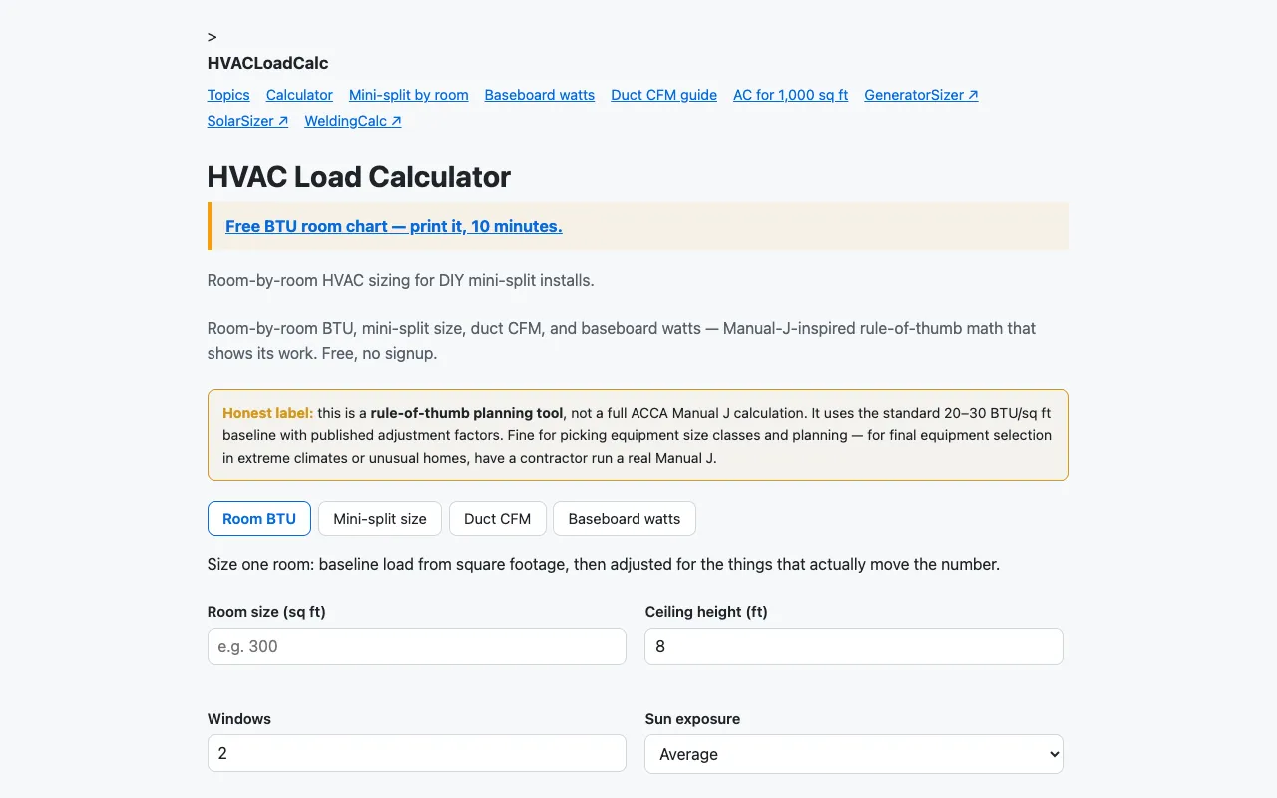Click the Windows count input field
1277x798 pixels.
(417, 753)
